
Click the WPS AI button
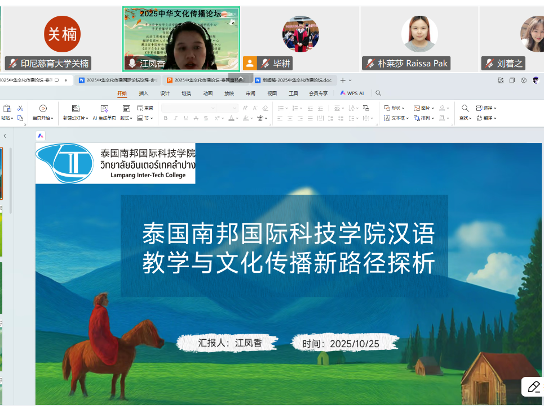tap(352, 93)
